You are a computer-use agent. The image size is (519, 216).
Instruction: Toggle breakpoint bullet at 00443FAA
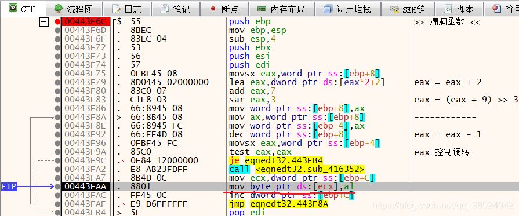click(x=57, y=186)
